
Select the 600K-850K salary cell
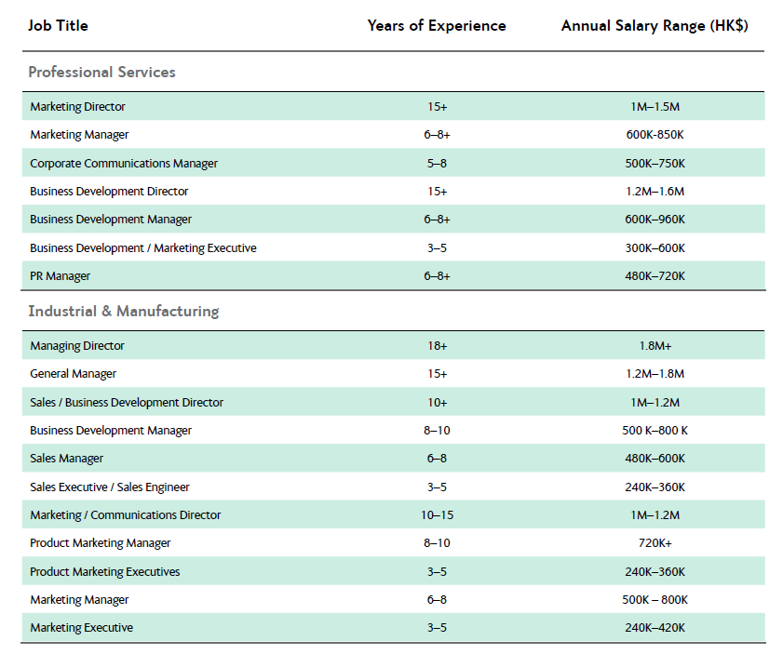[x=655, y=135]
